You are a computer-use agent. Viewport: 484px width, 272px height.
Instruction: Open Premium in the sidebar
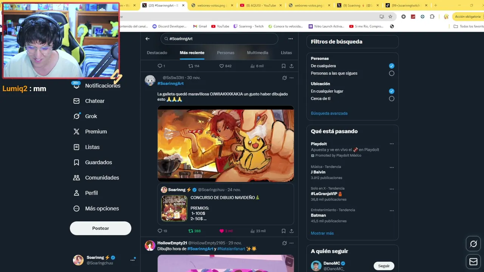pos(90,131)
